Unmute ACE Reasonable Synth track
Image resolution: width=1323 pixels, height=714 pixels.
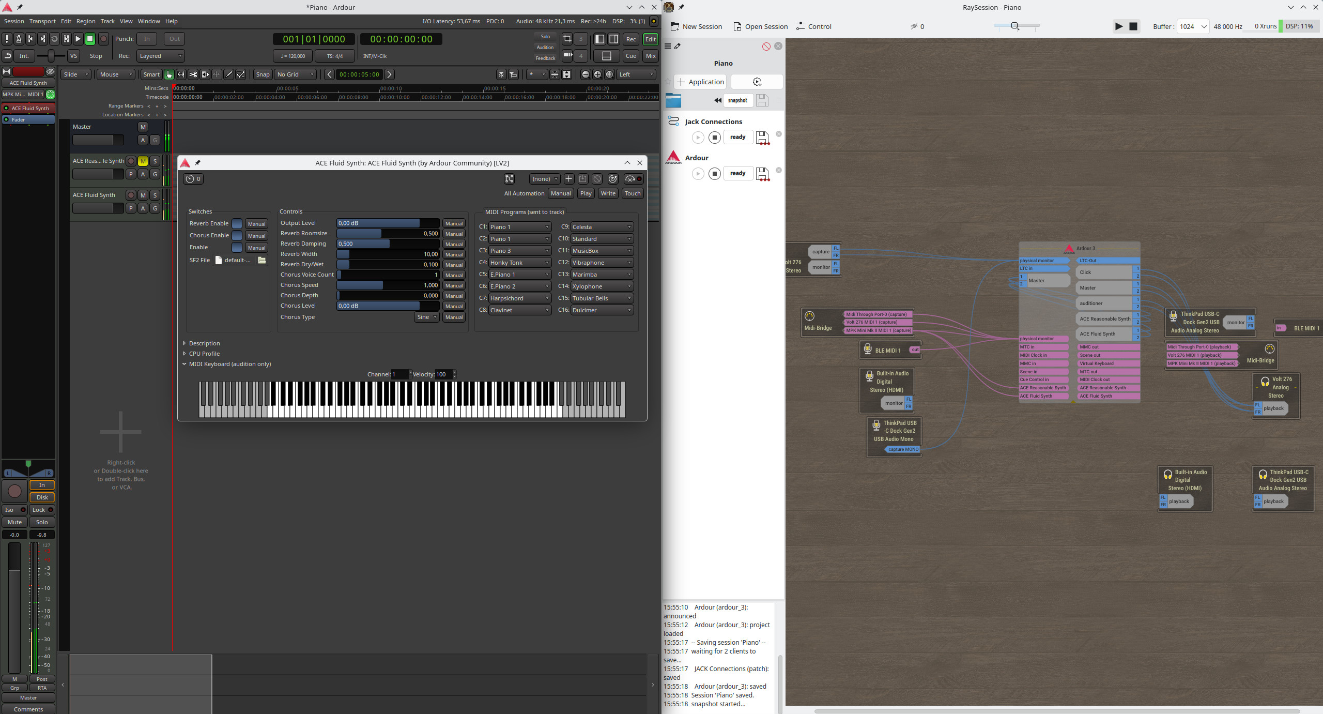tap(143, 161)
